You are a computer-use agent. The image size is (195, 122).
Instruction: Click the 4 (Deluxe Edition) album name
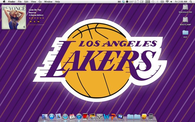coord(36,15)
